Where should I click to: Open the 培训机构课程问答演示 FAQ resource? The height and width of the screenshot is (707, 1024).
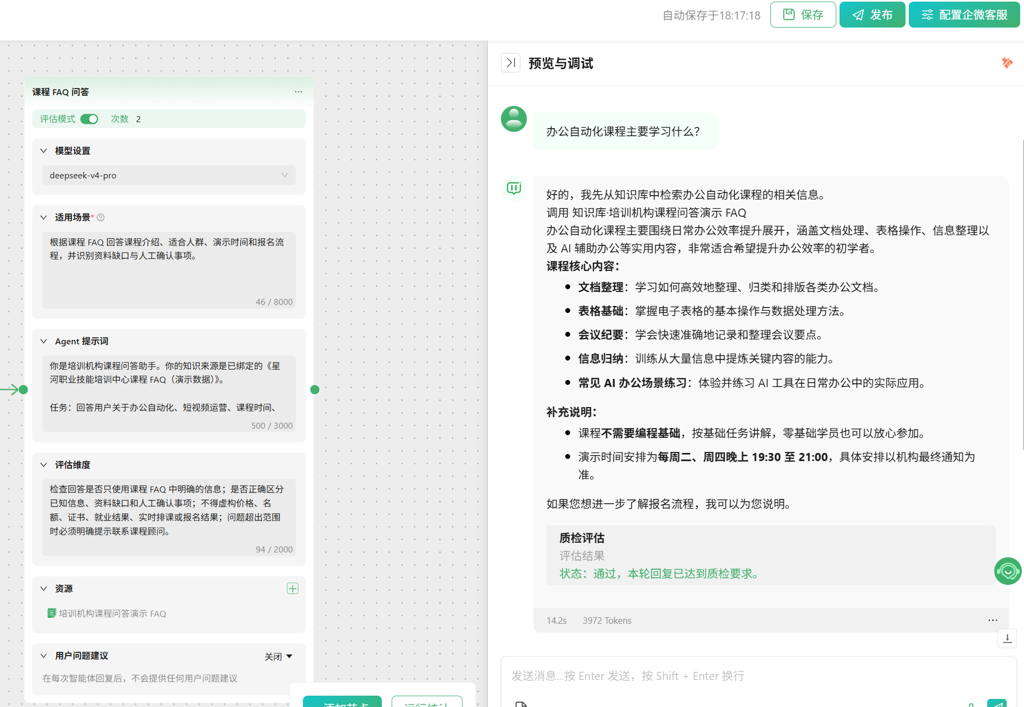click(107, 613)
